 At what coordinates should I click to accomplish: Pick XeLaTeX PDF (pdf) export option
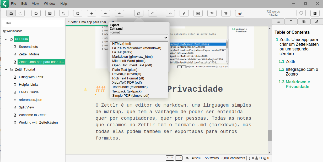[139, 83]
